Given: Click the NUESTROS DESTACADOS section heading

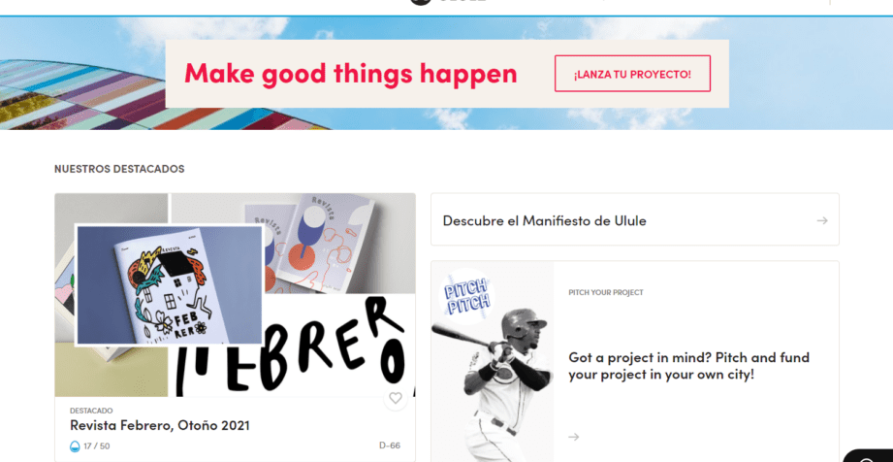Looking at the screenshot, I should point(119,169).
